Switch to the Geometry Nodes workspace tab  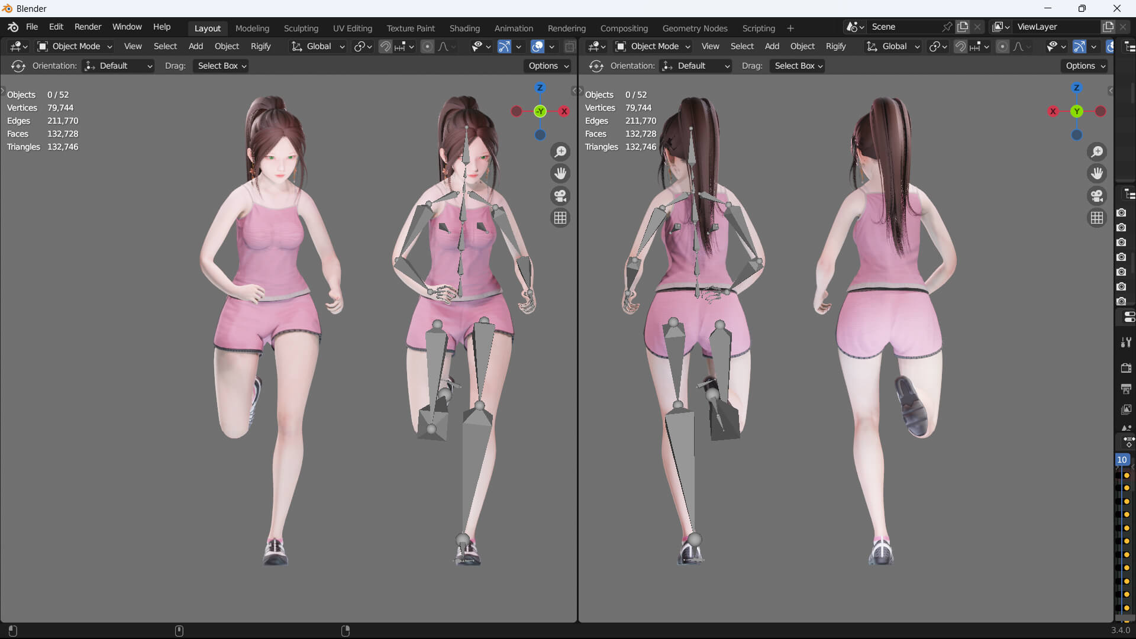coord(695,28)
